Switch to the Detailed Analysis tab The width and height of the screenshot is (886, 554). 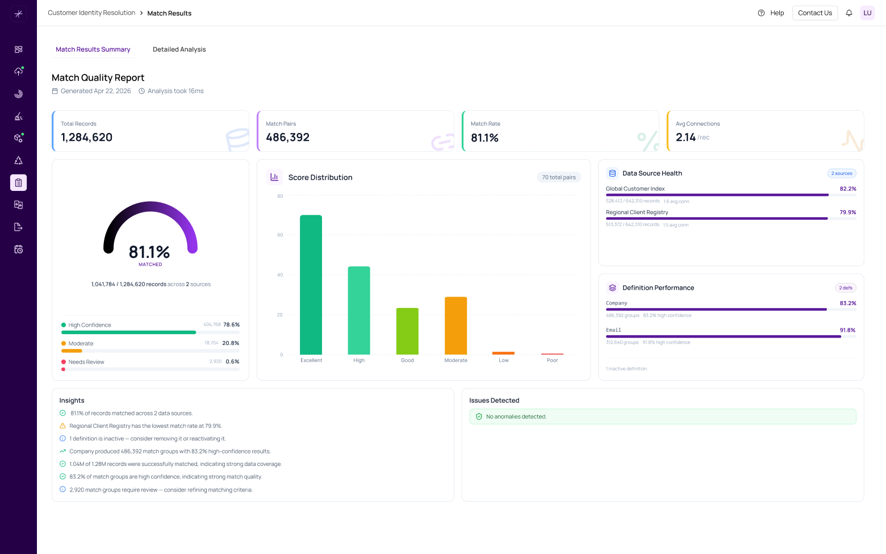(179, 49)
